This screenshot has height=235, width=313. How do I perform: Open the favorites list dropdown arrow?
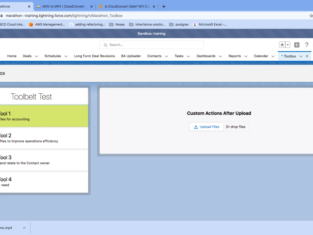tap(287, 45)
